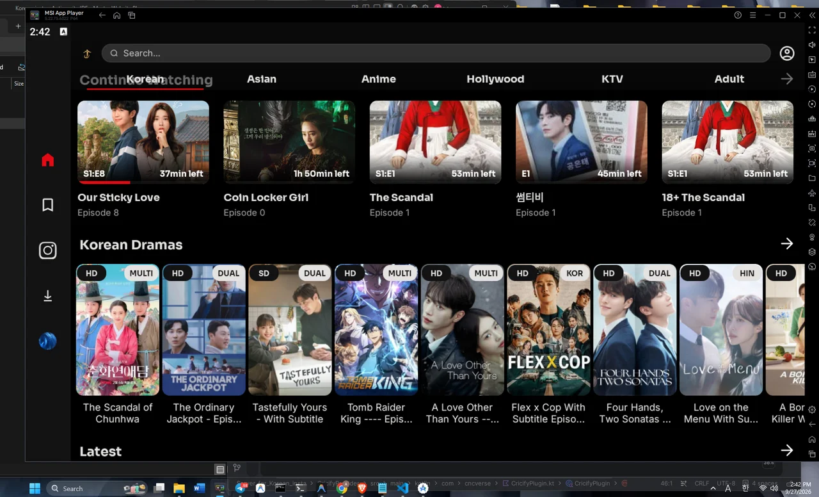This screenshot has width=819, height=497.
Task: Open location pin icon in emulator toolbar
Action: click(x=812, y=237)
